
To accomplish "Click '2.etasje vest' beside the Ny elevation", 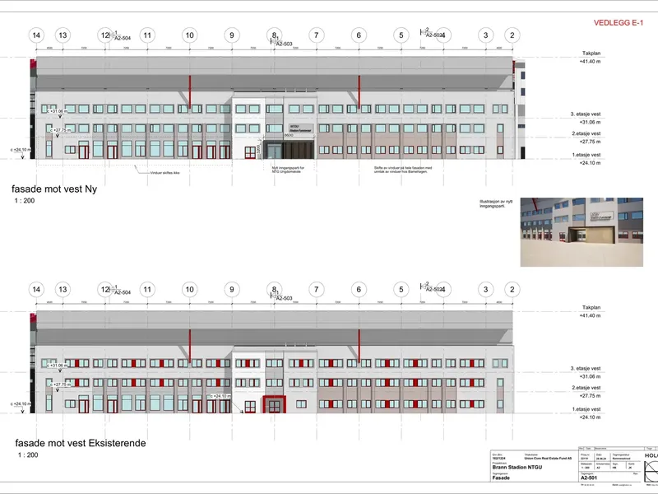I will [586, 133].
